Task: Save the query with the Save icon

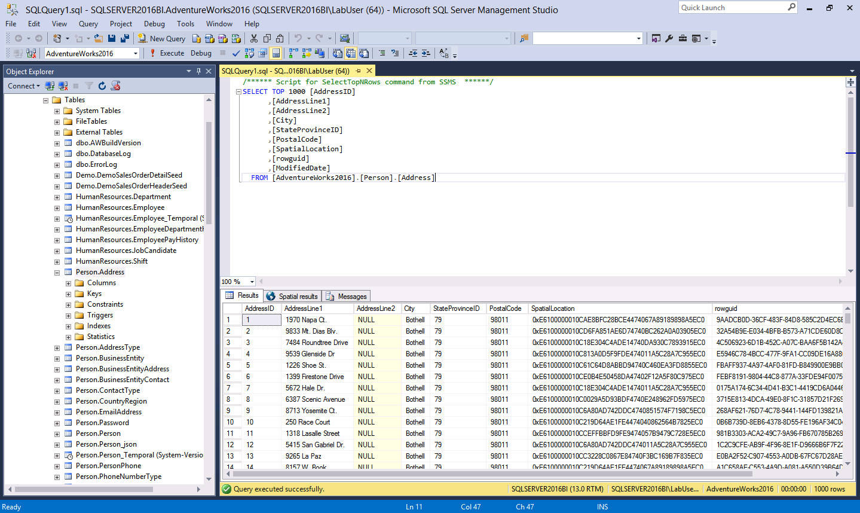Action: (x=112, y=38)
